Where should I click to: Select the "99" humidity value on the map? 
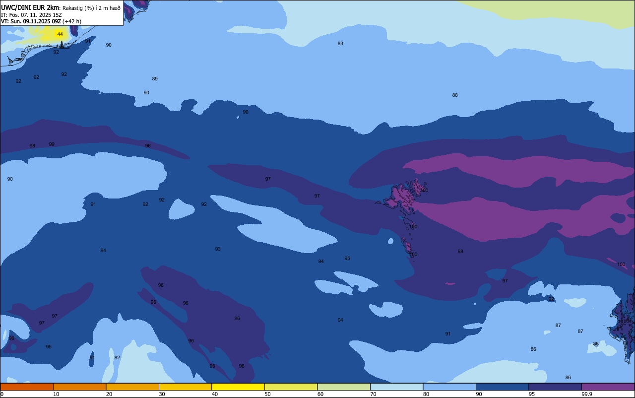tap(52, 144)
